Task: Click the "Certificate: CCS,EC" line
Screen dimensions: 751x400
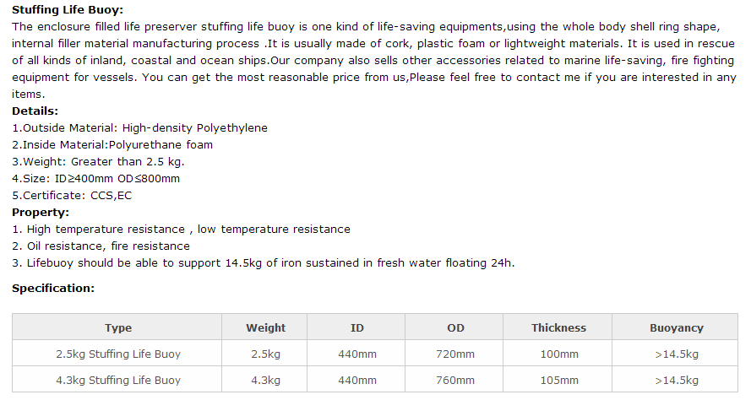Action: point(72,196)
